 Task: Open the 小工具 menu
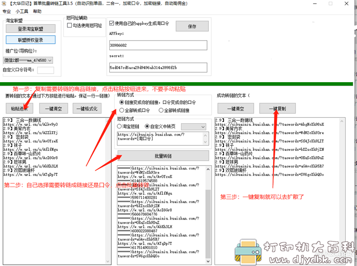[22, 12]
